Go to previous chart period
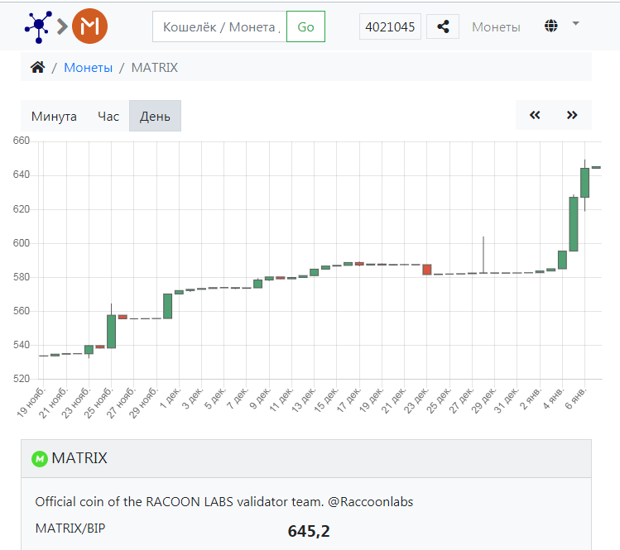This screenshot has height=550, width=620. pos(535,115)
